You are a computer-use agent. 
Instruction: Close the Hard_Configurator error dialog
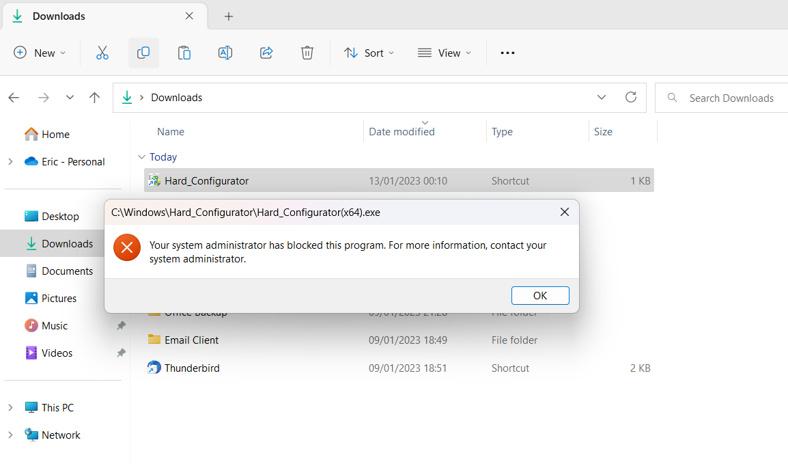pyautogui.click(x=565, y=213)
